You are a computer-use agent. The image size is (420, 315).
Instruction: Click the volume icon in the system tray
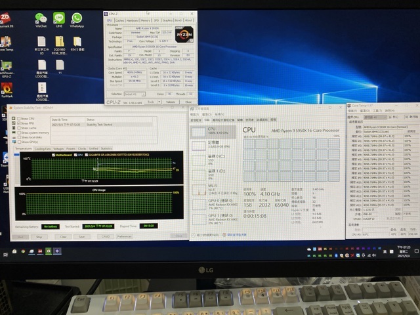click(x=374, y=255)
